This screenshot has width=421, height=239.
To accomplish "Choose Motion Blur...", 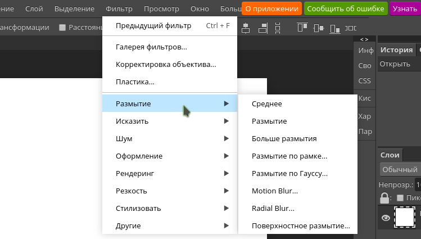I will (298, 191).
